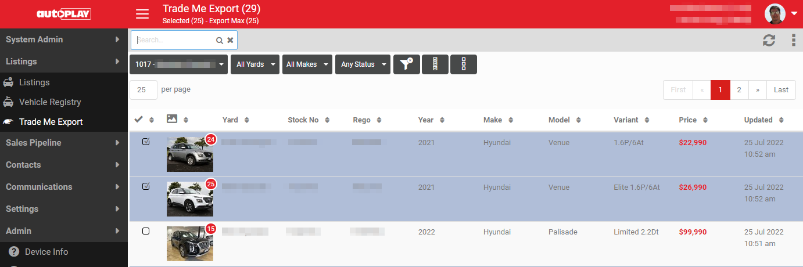Click the Vehicle Registry car icon
803x267 pixels.
8,102
